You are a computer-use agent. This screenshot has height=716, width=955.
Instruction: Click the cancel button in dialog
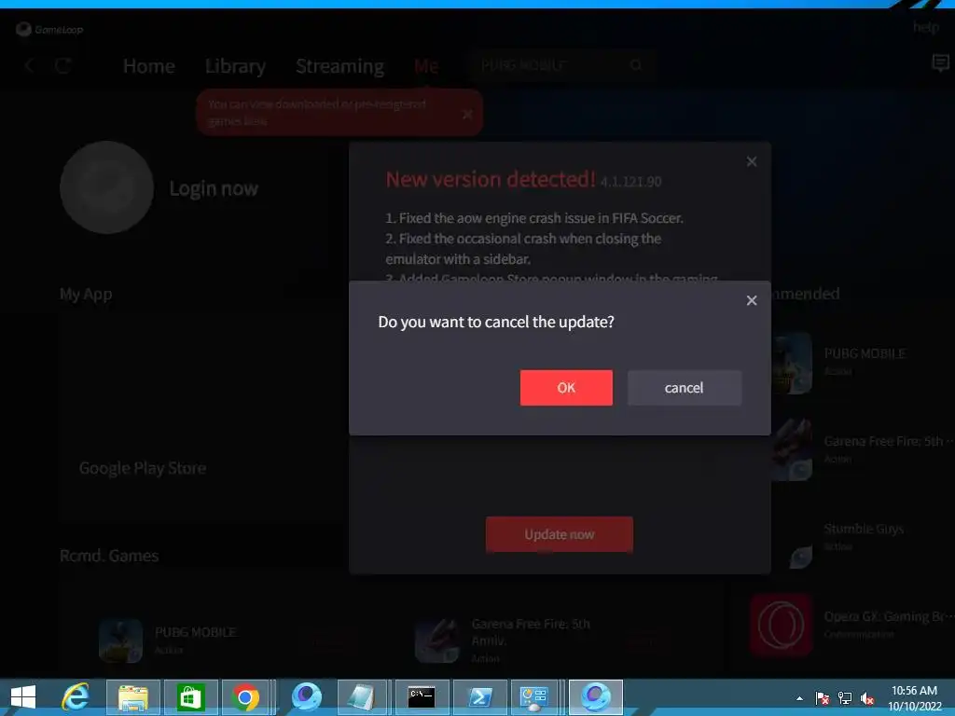(x=684, y=387)
